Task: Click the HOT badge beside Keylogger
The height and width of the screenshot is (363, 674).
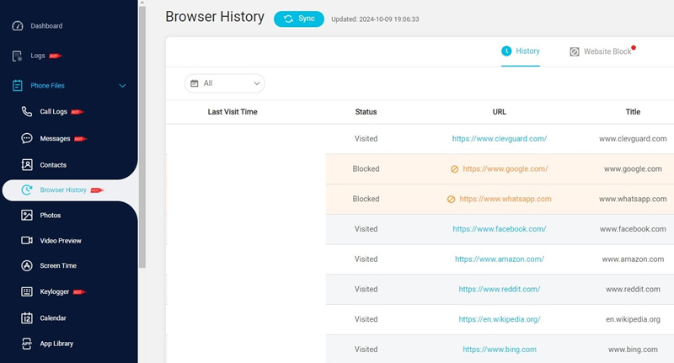Action: coord(79,292)
